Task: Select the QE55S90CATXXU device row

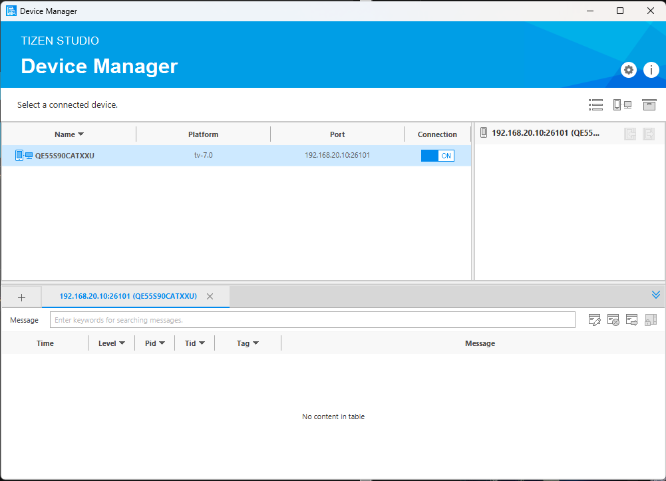Action: click(x=200, y=156)
